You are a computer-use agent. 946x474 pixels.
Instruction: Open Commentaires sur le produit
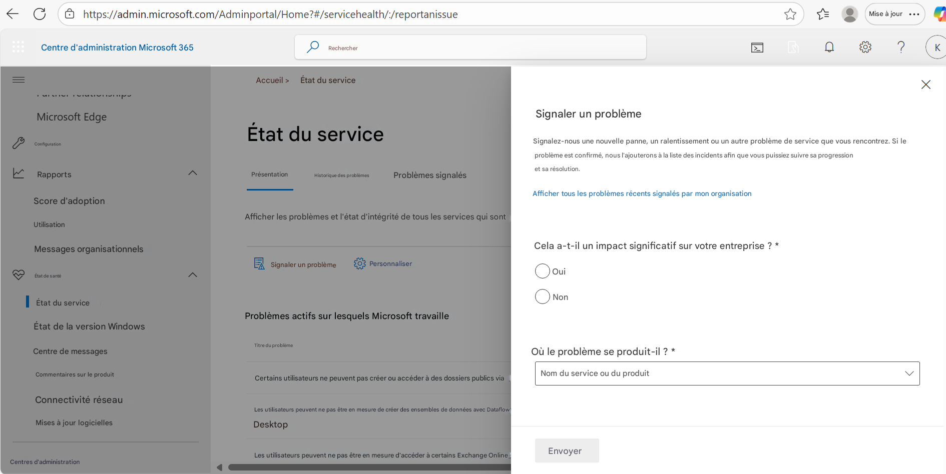75,374
